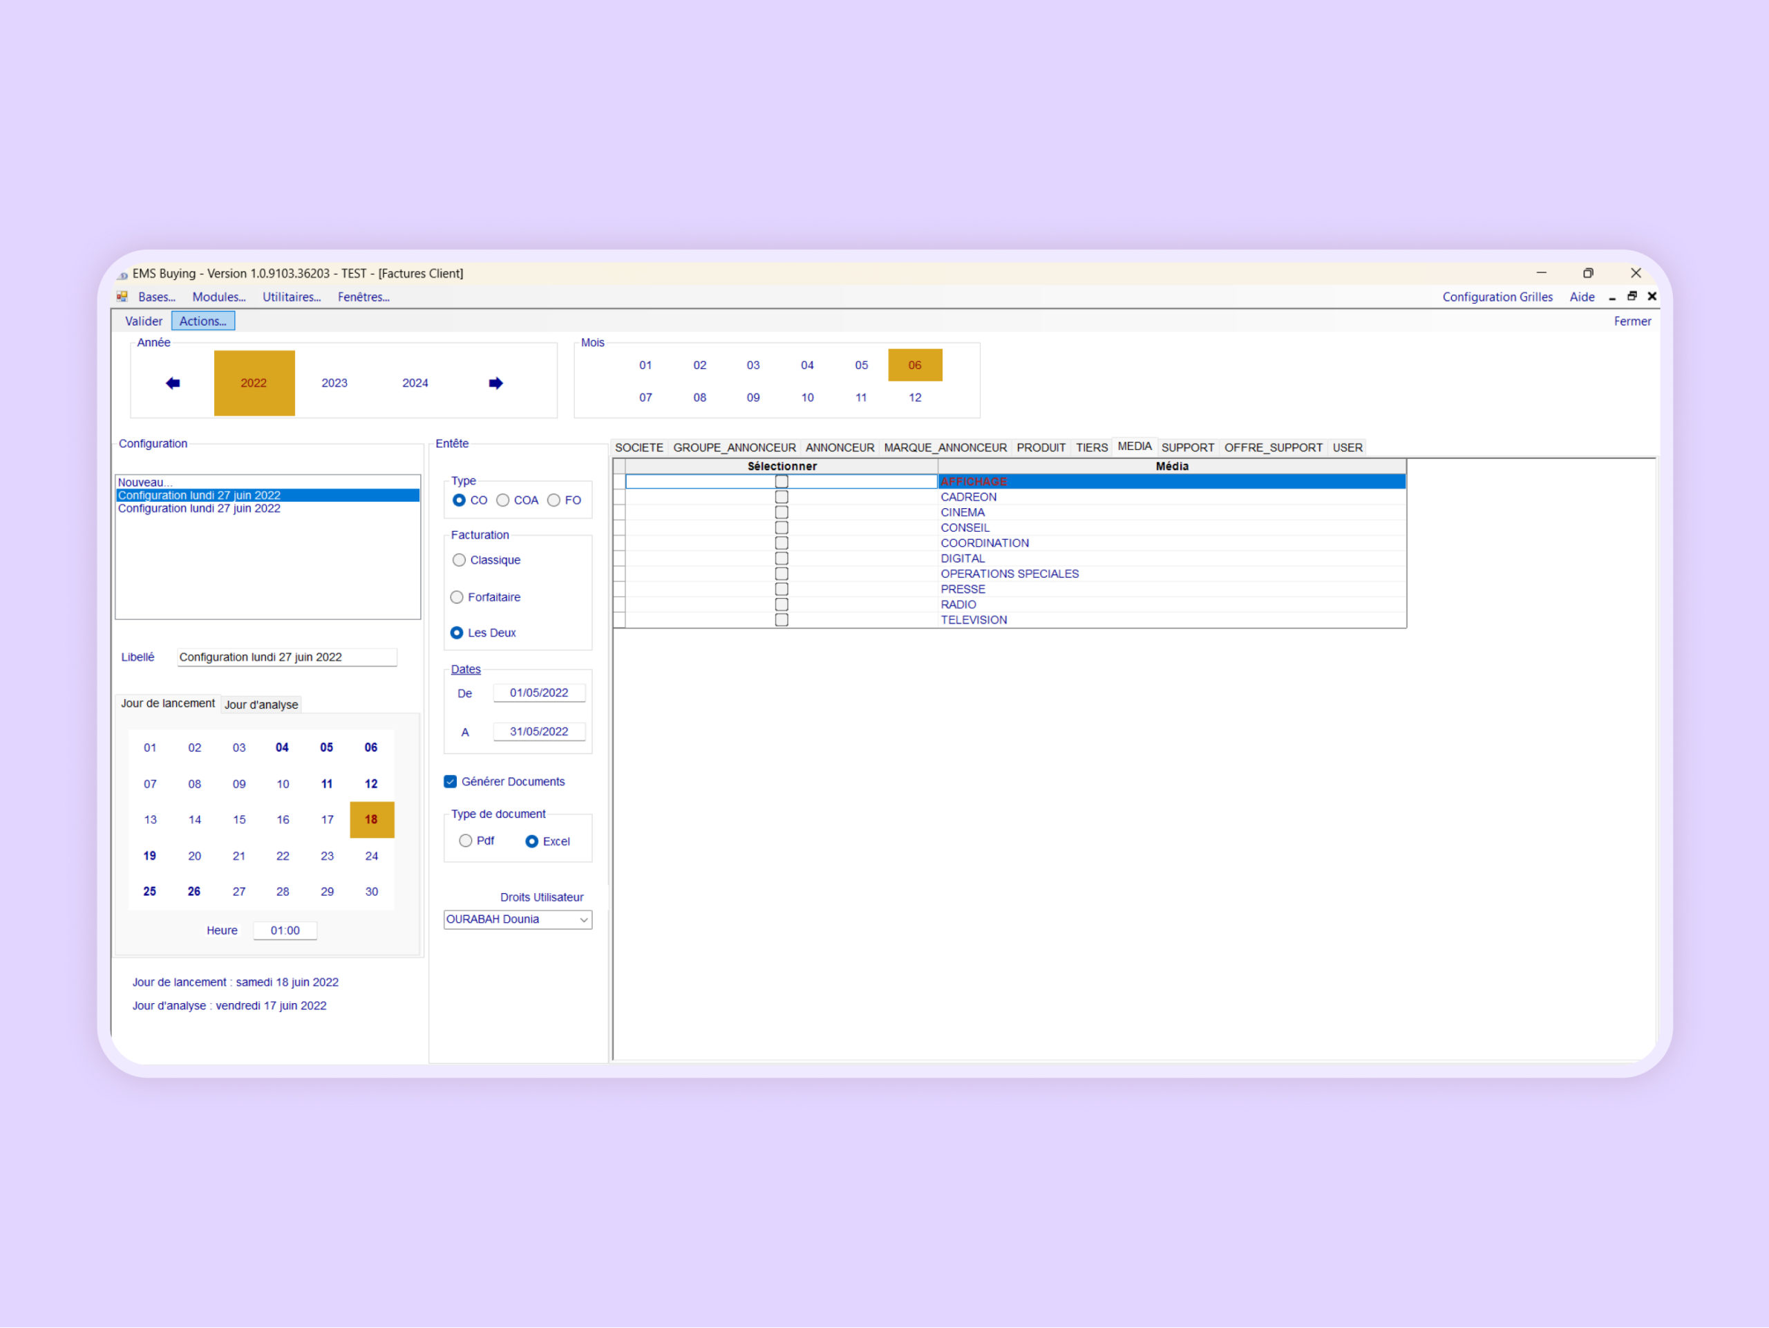Viewport: 1769px width, 1328px height.
Task: Click the Valider button
Action: pyautogui.click(x=143, y=321)
